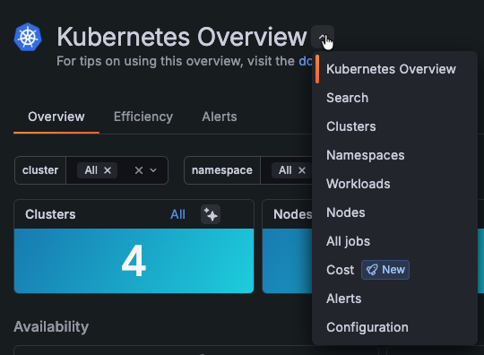Screen dimensions: 484x355
Task: Remove the All chip from namespace filter
Action: (302, 170)
